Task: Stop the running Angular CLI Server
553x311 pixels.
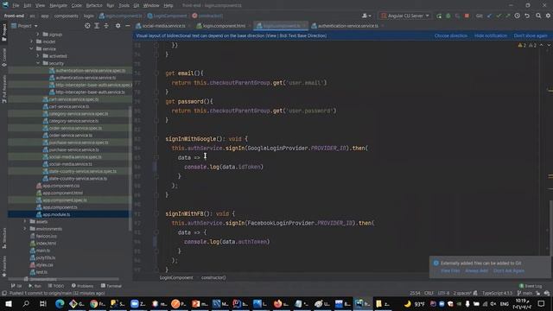Action: (x=467, y=16)
